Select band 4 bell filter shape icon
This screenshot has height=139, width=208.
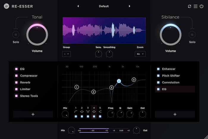[x=94, y=112]
